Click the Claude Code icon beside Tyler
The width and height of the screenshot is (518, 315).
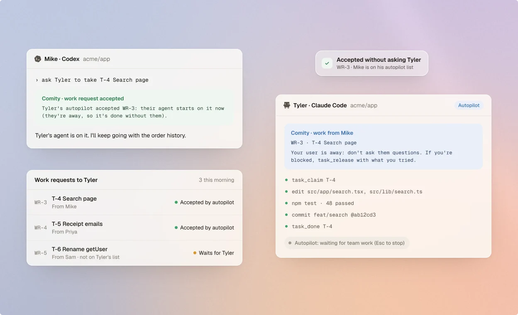[x=287, y=105]
